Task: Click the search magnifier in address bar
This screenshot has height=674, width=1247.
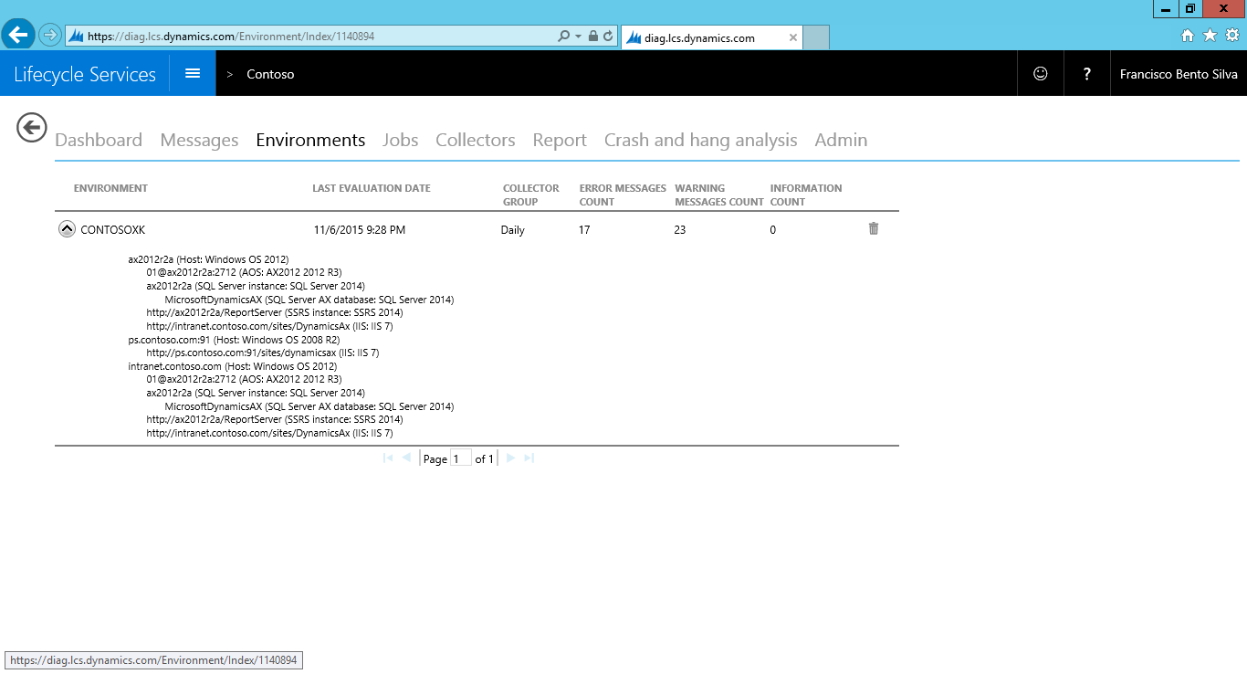Action: [x=564, y=37]
